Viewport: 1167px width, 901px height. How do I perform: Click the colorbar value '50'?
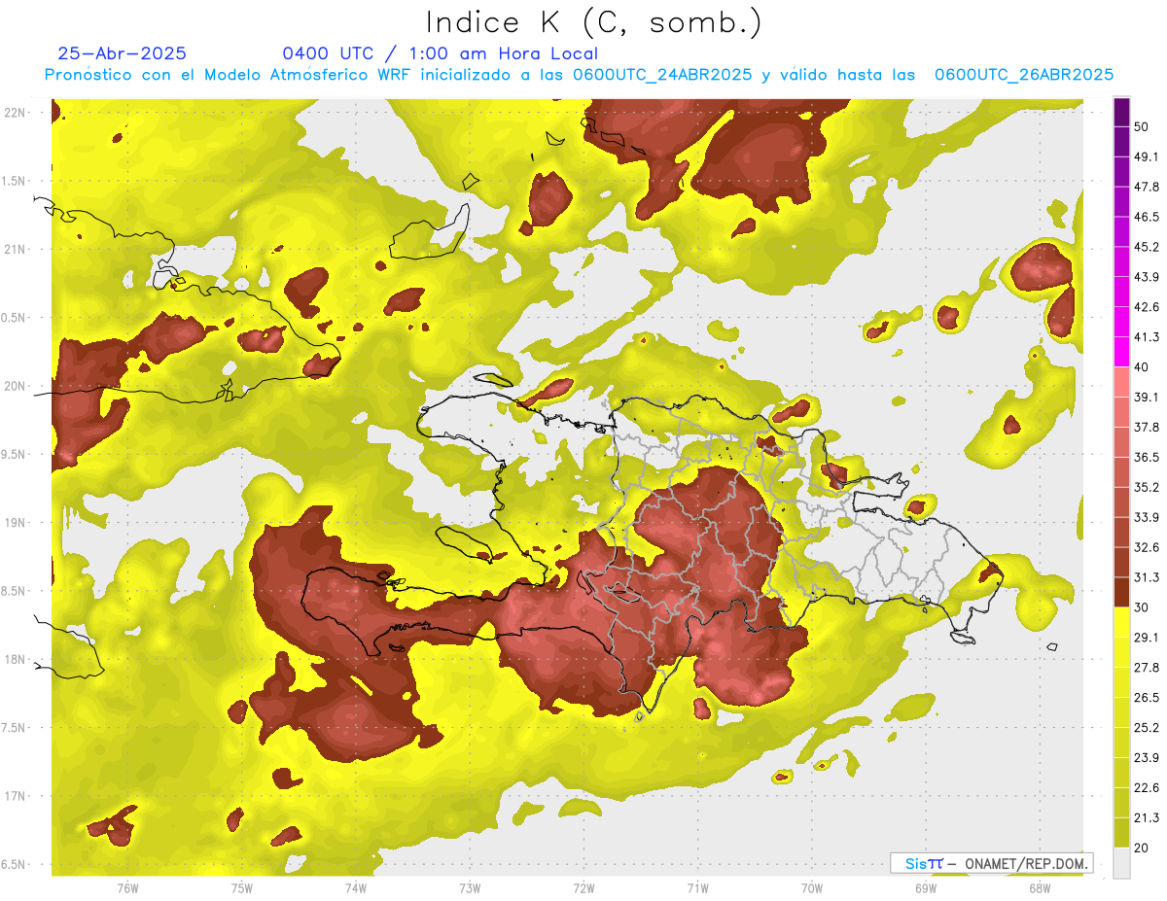[x=1142, y=127]
